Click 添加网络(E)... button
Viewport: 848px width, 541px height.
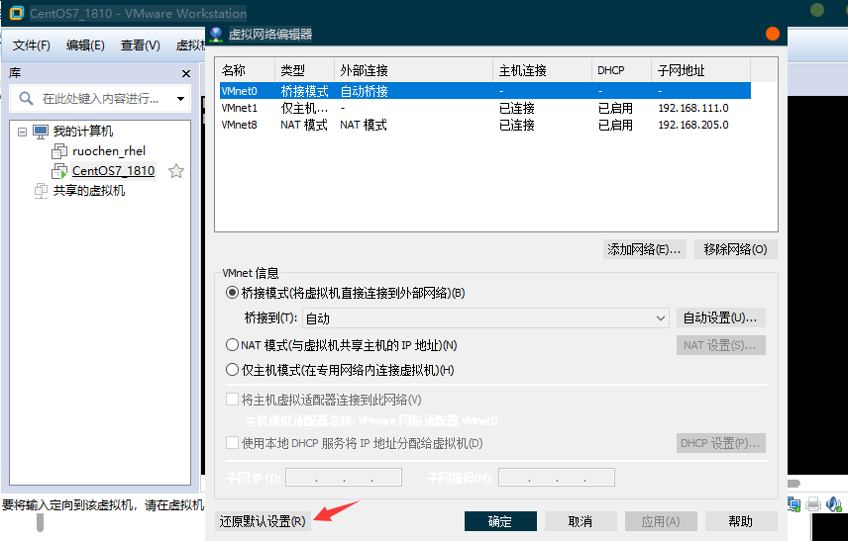coord(645,249)
